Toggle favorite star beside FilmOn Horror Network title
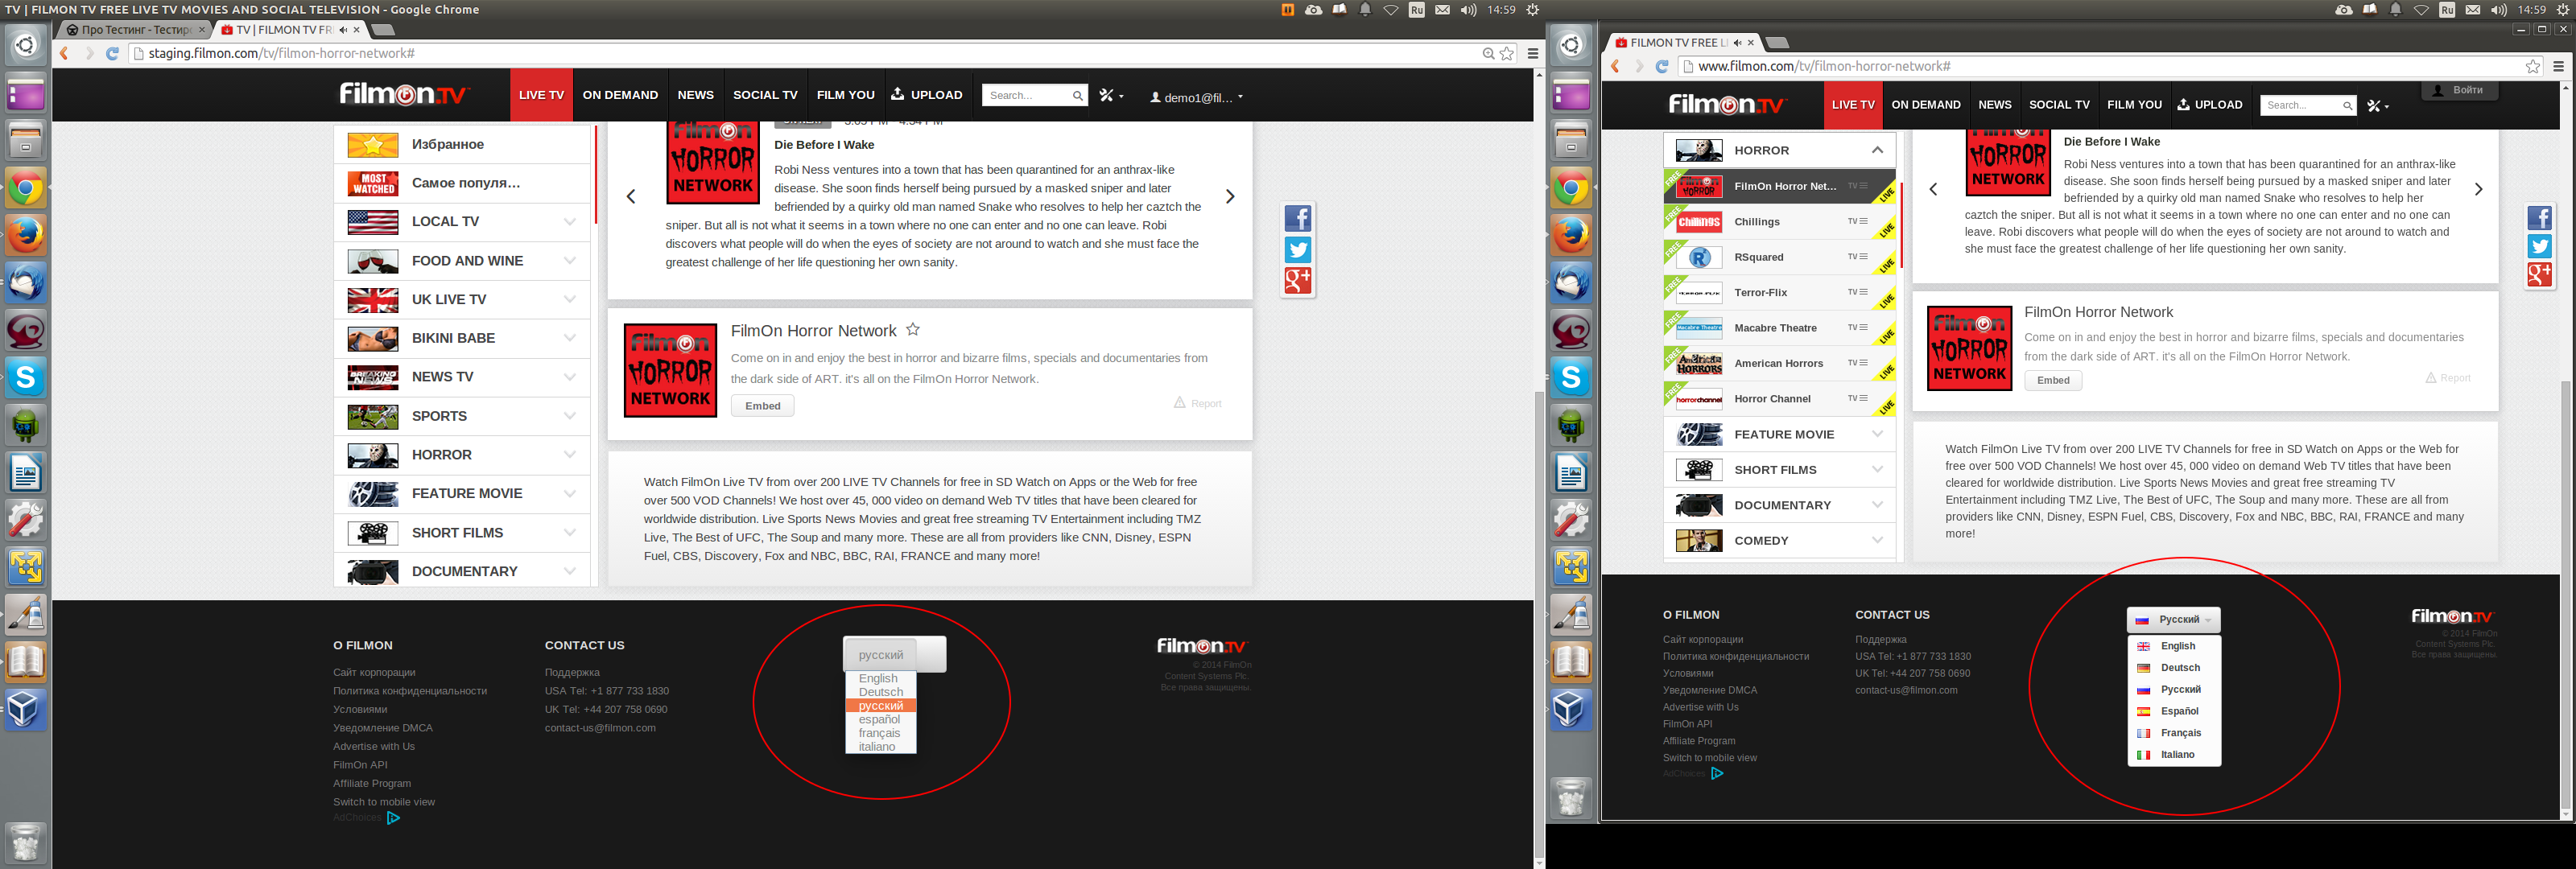This screenshot has height=869, width=2576. click(x=912, y=330)
